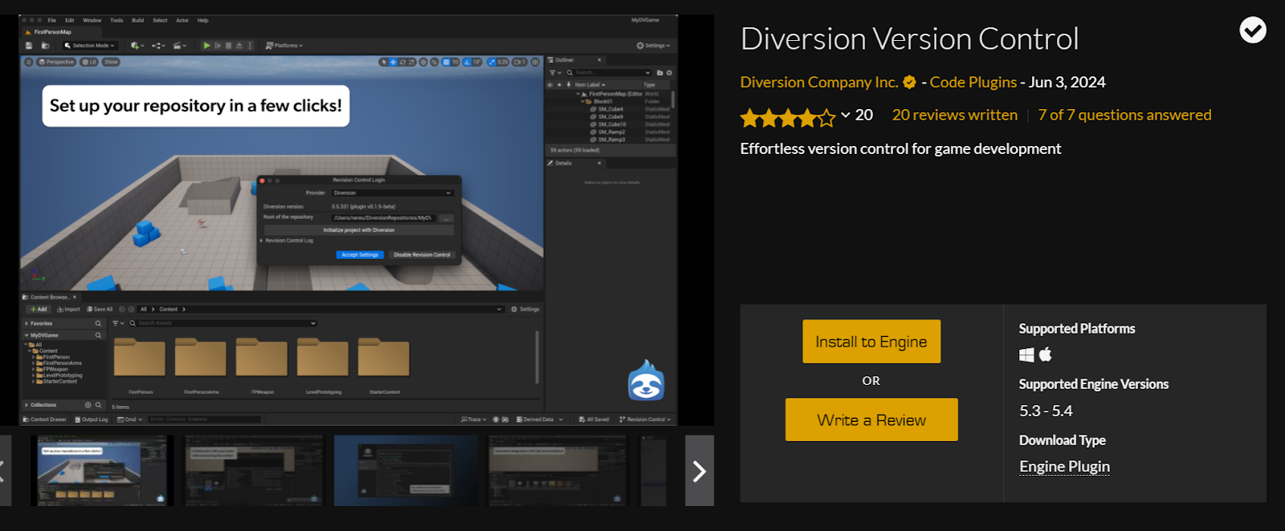This screenshot has width=1285, height=531.
Task: Click the blue Accept Settings button
Action: click(x=360, y=254)
